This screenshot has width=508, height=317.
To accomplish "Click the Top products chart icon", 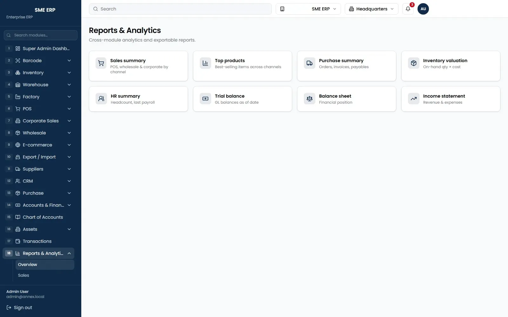I will (205, 63).
